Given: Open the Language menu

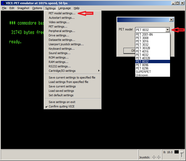Looking at the screenshot, I should click(65, 8).
